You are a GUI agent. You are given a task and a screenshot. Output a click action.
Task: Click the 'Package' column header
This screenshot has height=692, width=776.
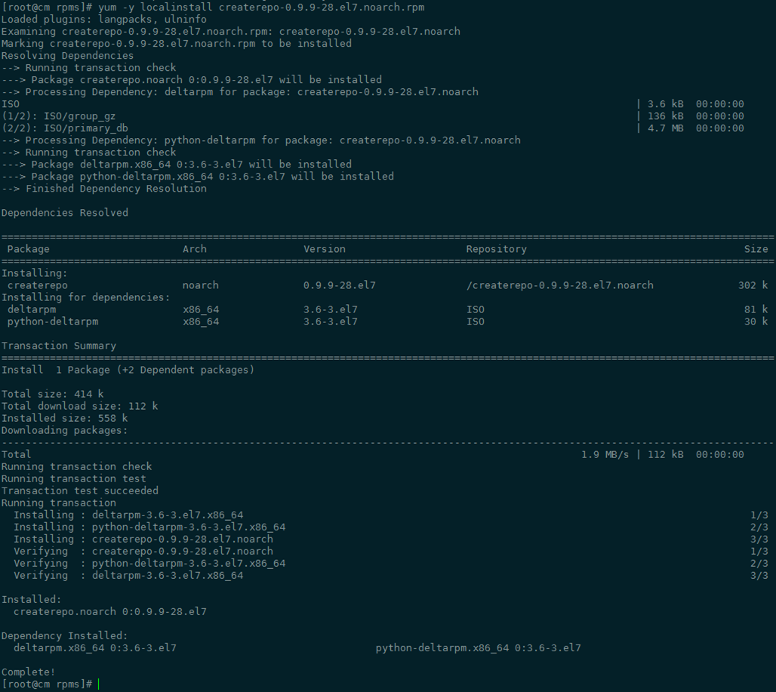click(28, 249)
